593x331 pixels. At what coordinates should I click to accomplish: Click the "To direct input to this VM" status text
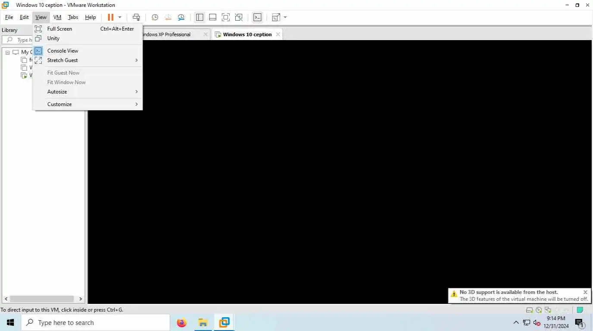(62, 310)
